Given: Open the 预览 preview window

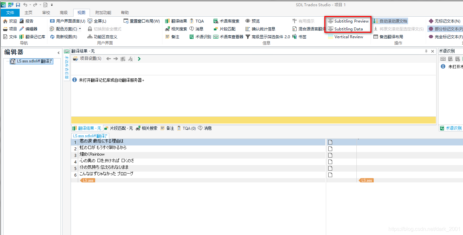Looking at the screenshot, I should coord(252,21).
